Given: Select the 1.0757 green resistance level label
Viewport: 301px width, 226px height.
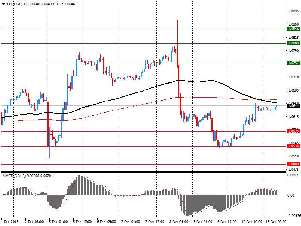Looking at the screenshot, I should [293, 63].
